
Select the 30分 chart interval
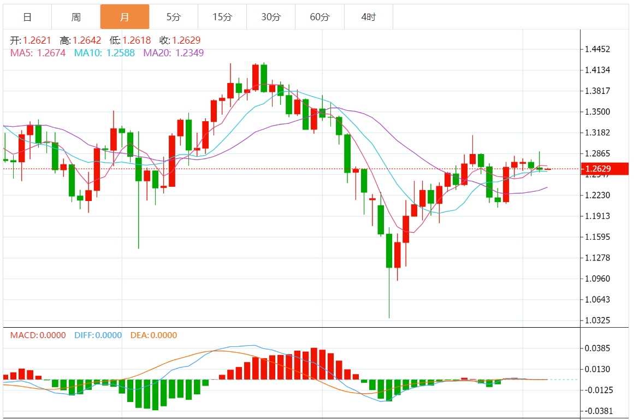click(271, 17)
